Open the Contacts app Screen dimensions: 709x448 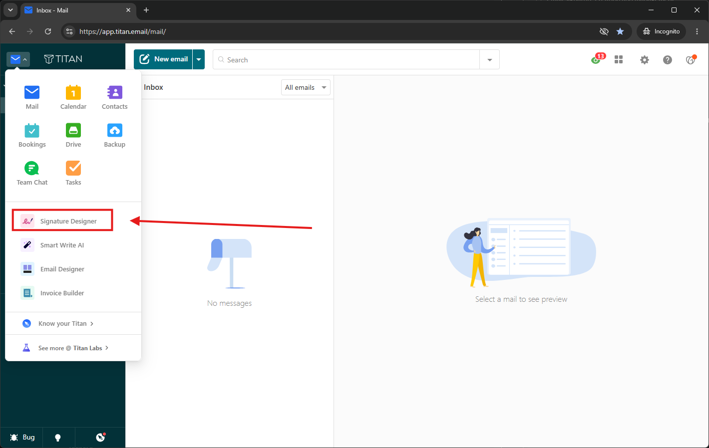coord(115,97)
